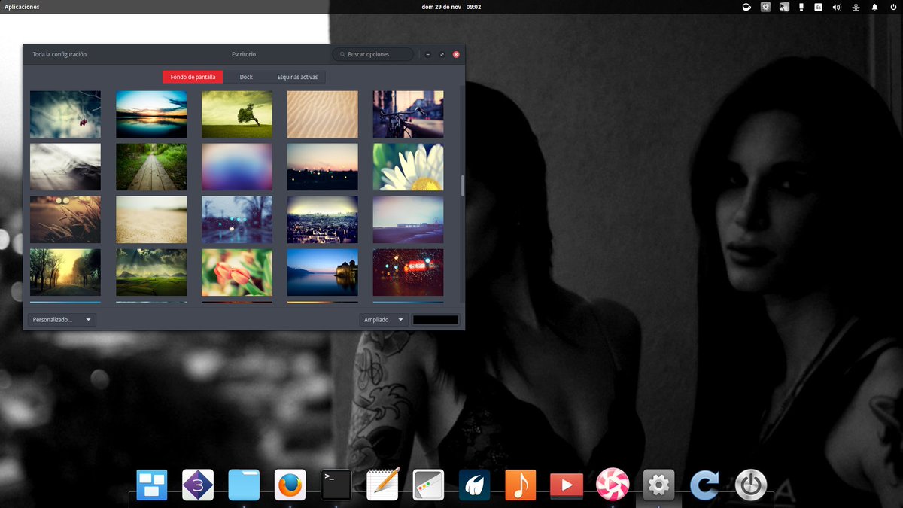Select the sunset lake wallpaper
903x508 pixels.
(151, 114)
